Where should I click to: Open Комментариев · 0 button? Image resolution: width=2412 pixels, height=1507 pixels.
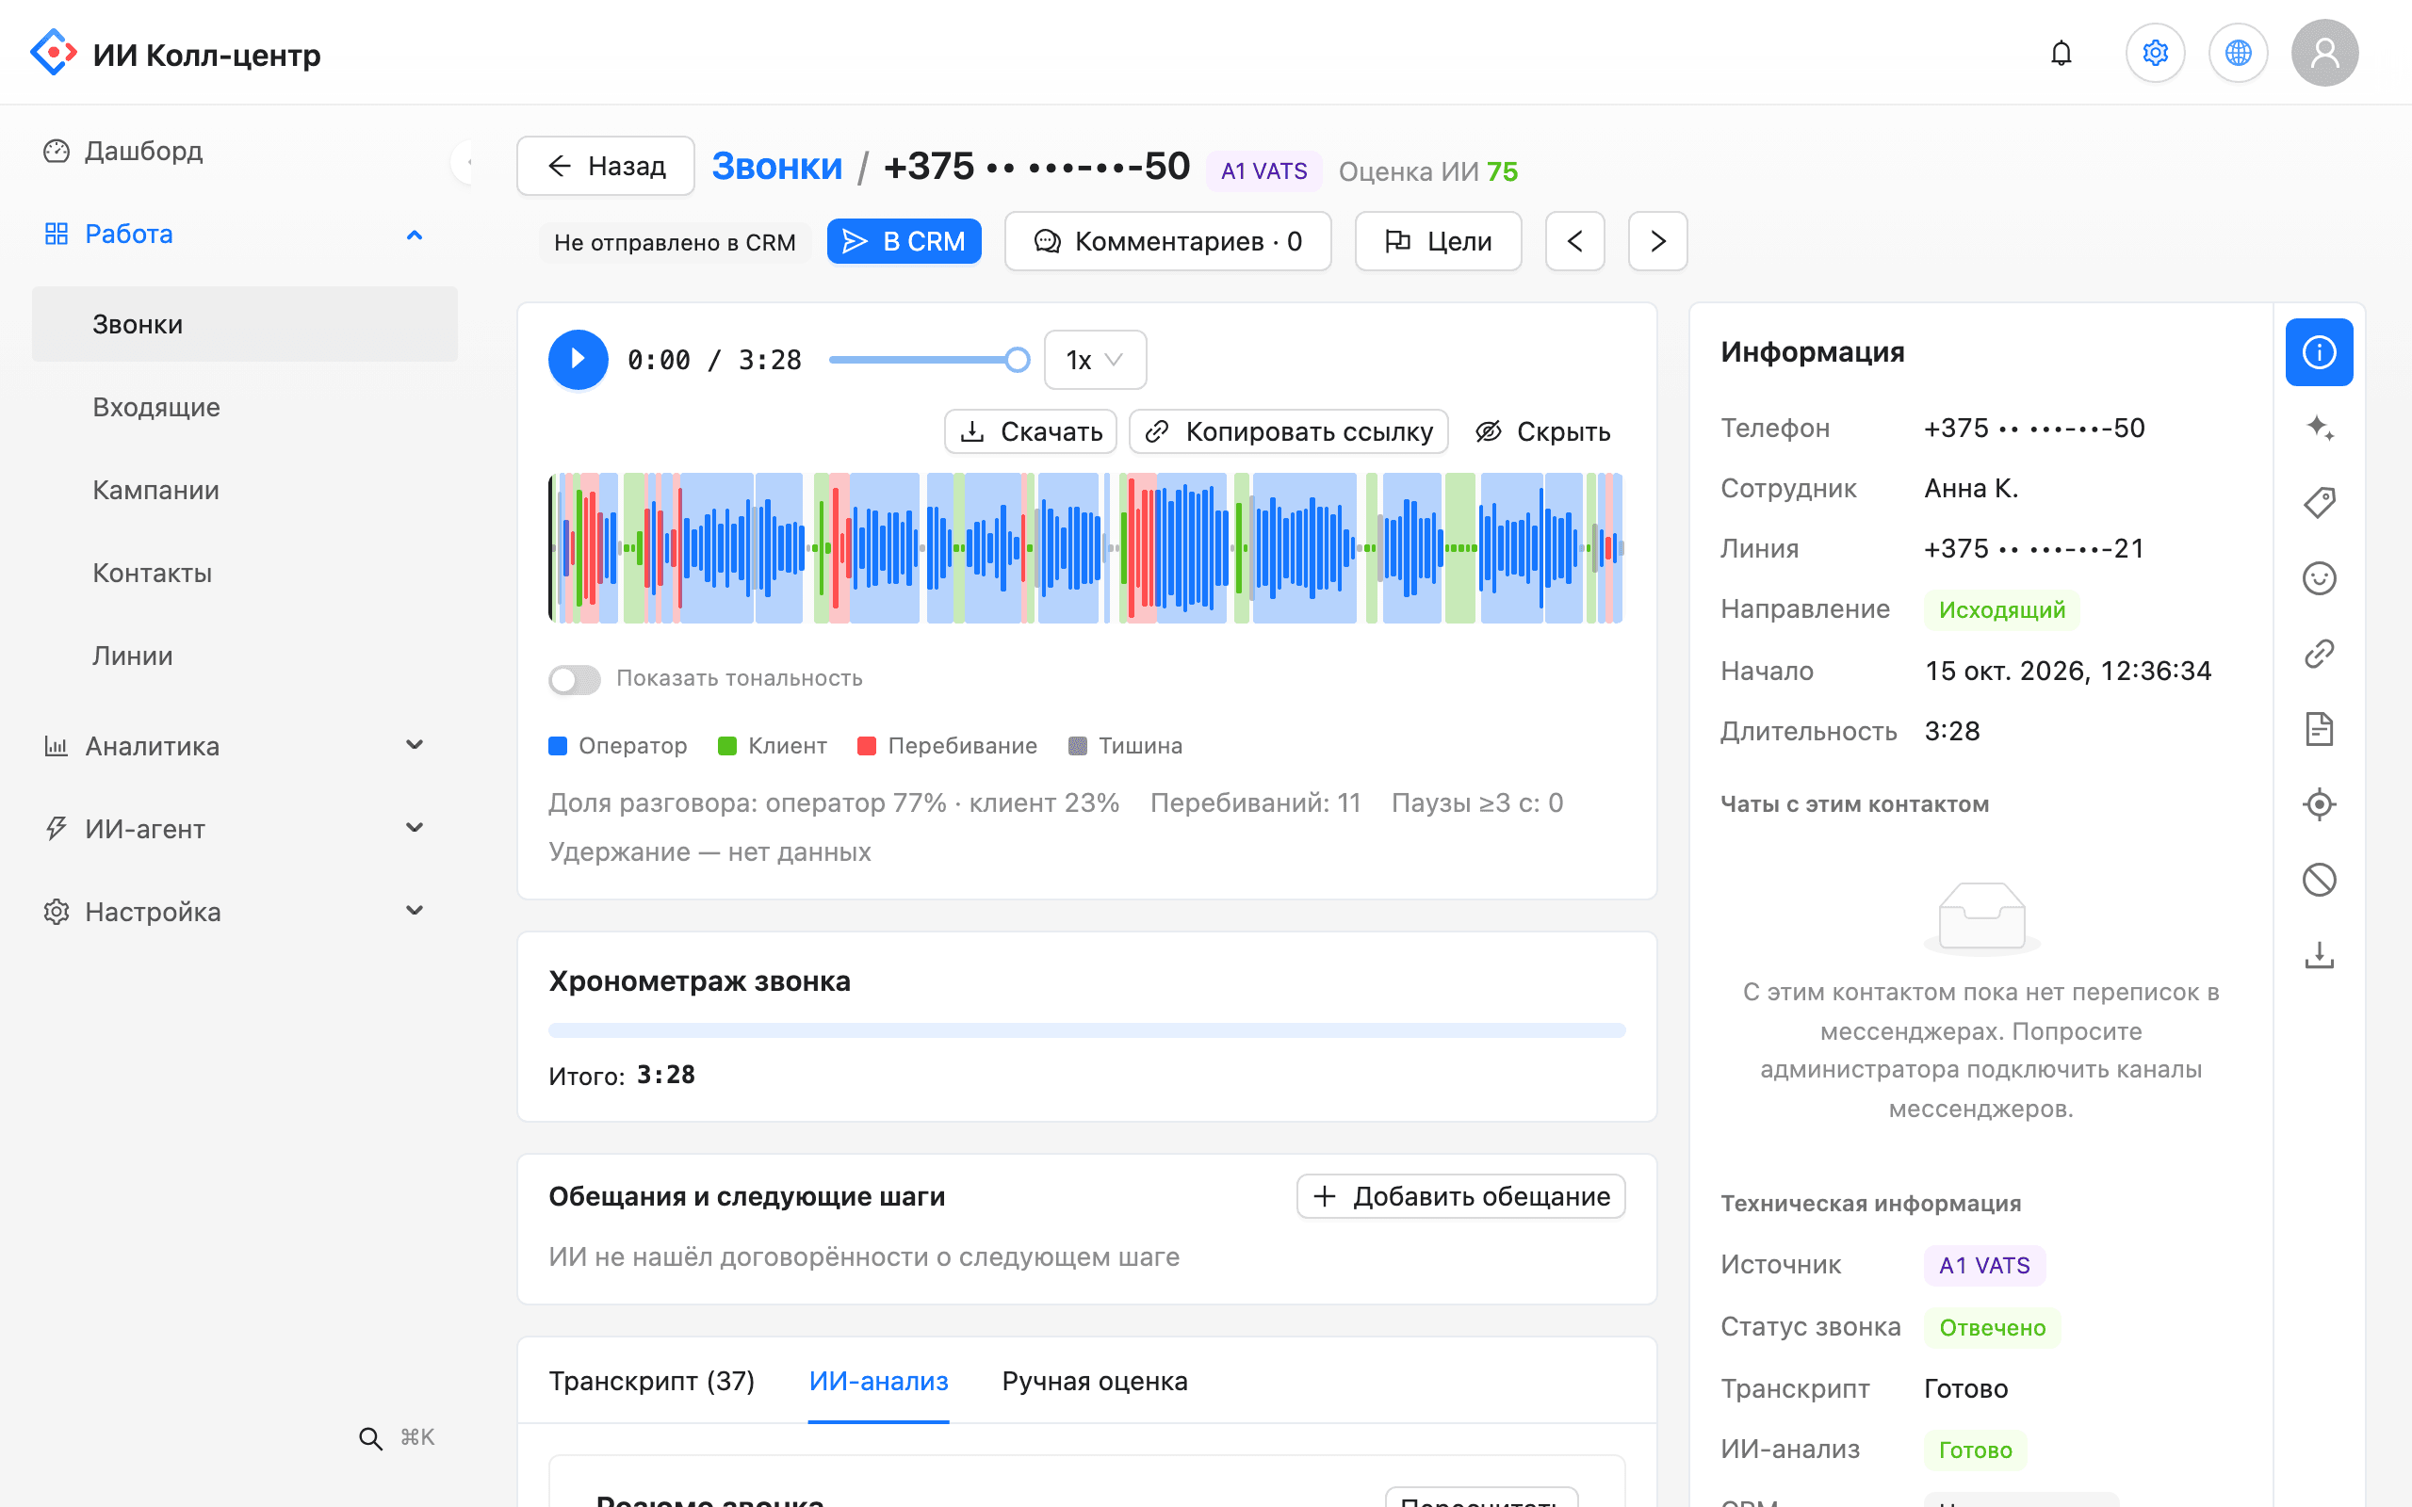[x=1168, y=241]
